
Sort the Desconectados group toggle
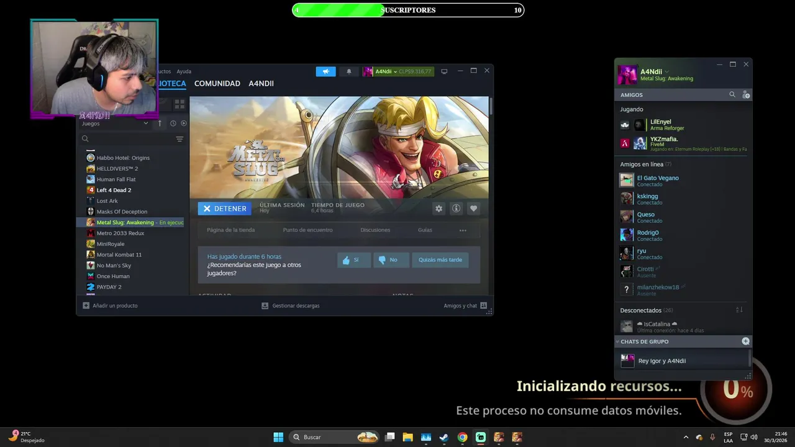(739, 310)
